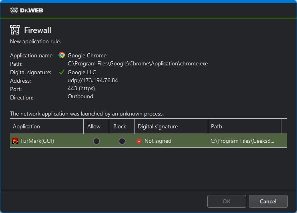297x213 pixels.
Task: Click the Cancel button
Action: click(268, 201)
